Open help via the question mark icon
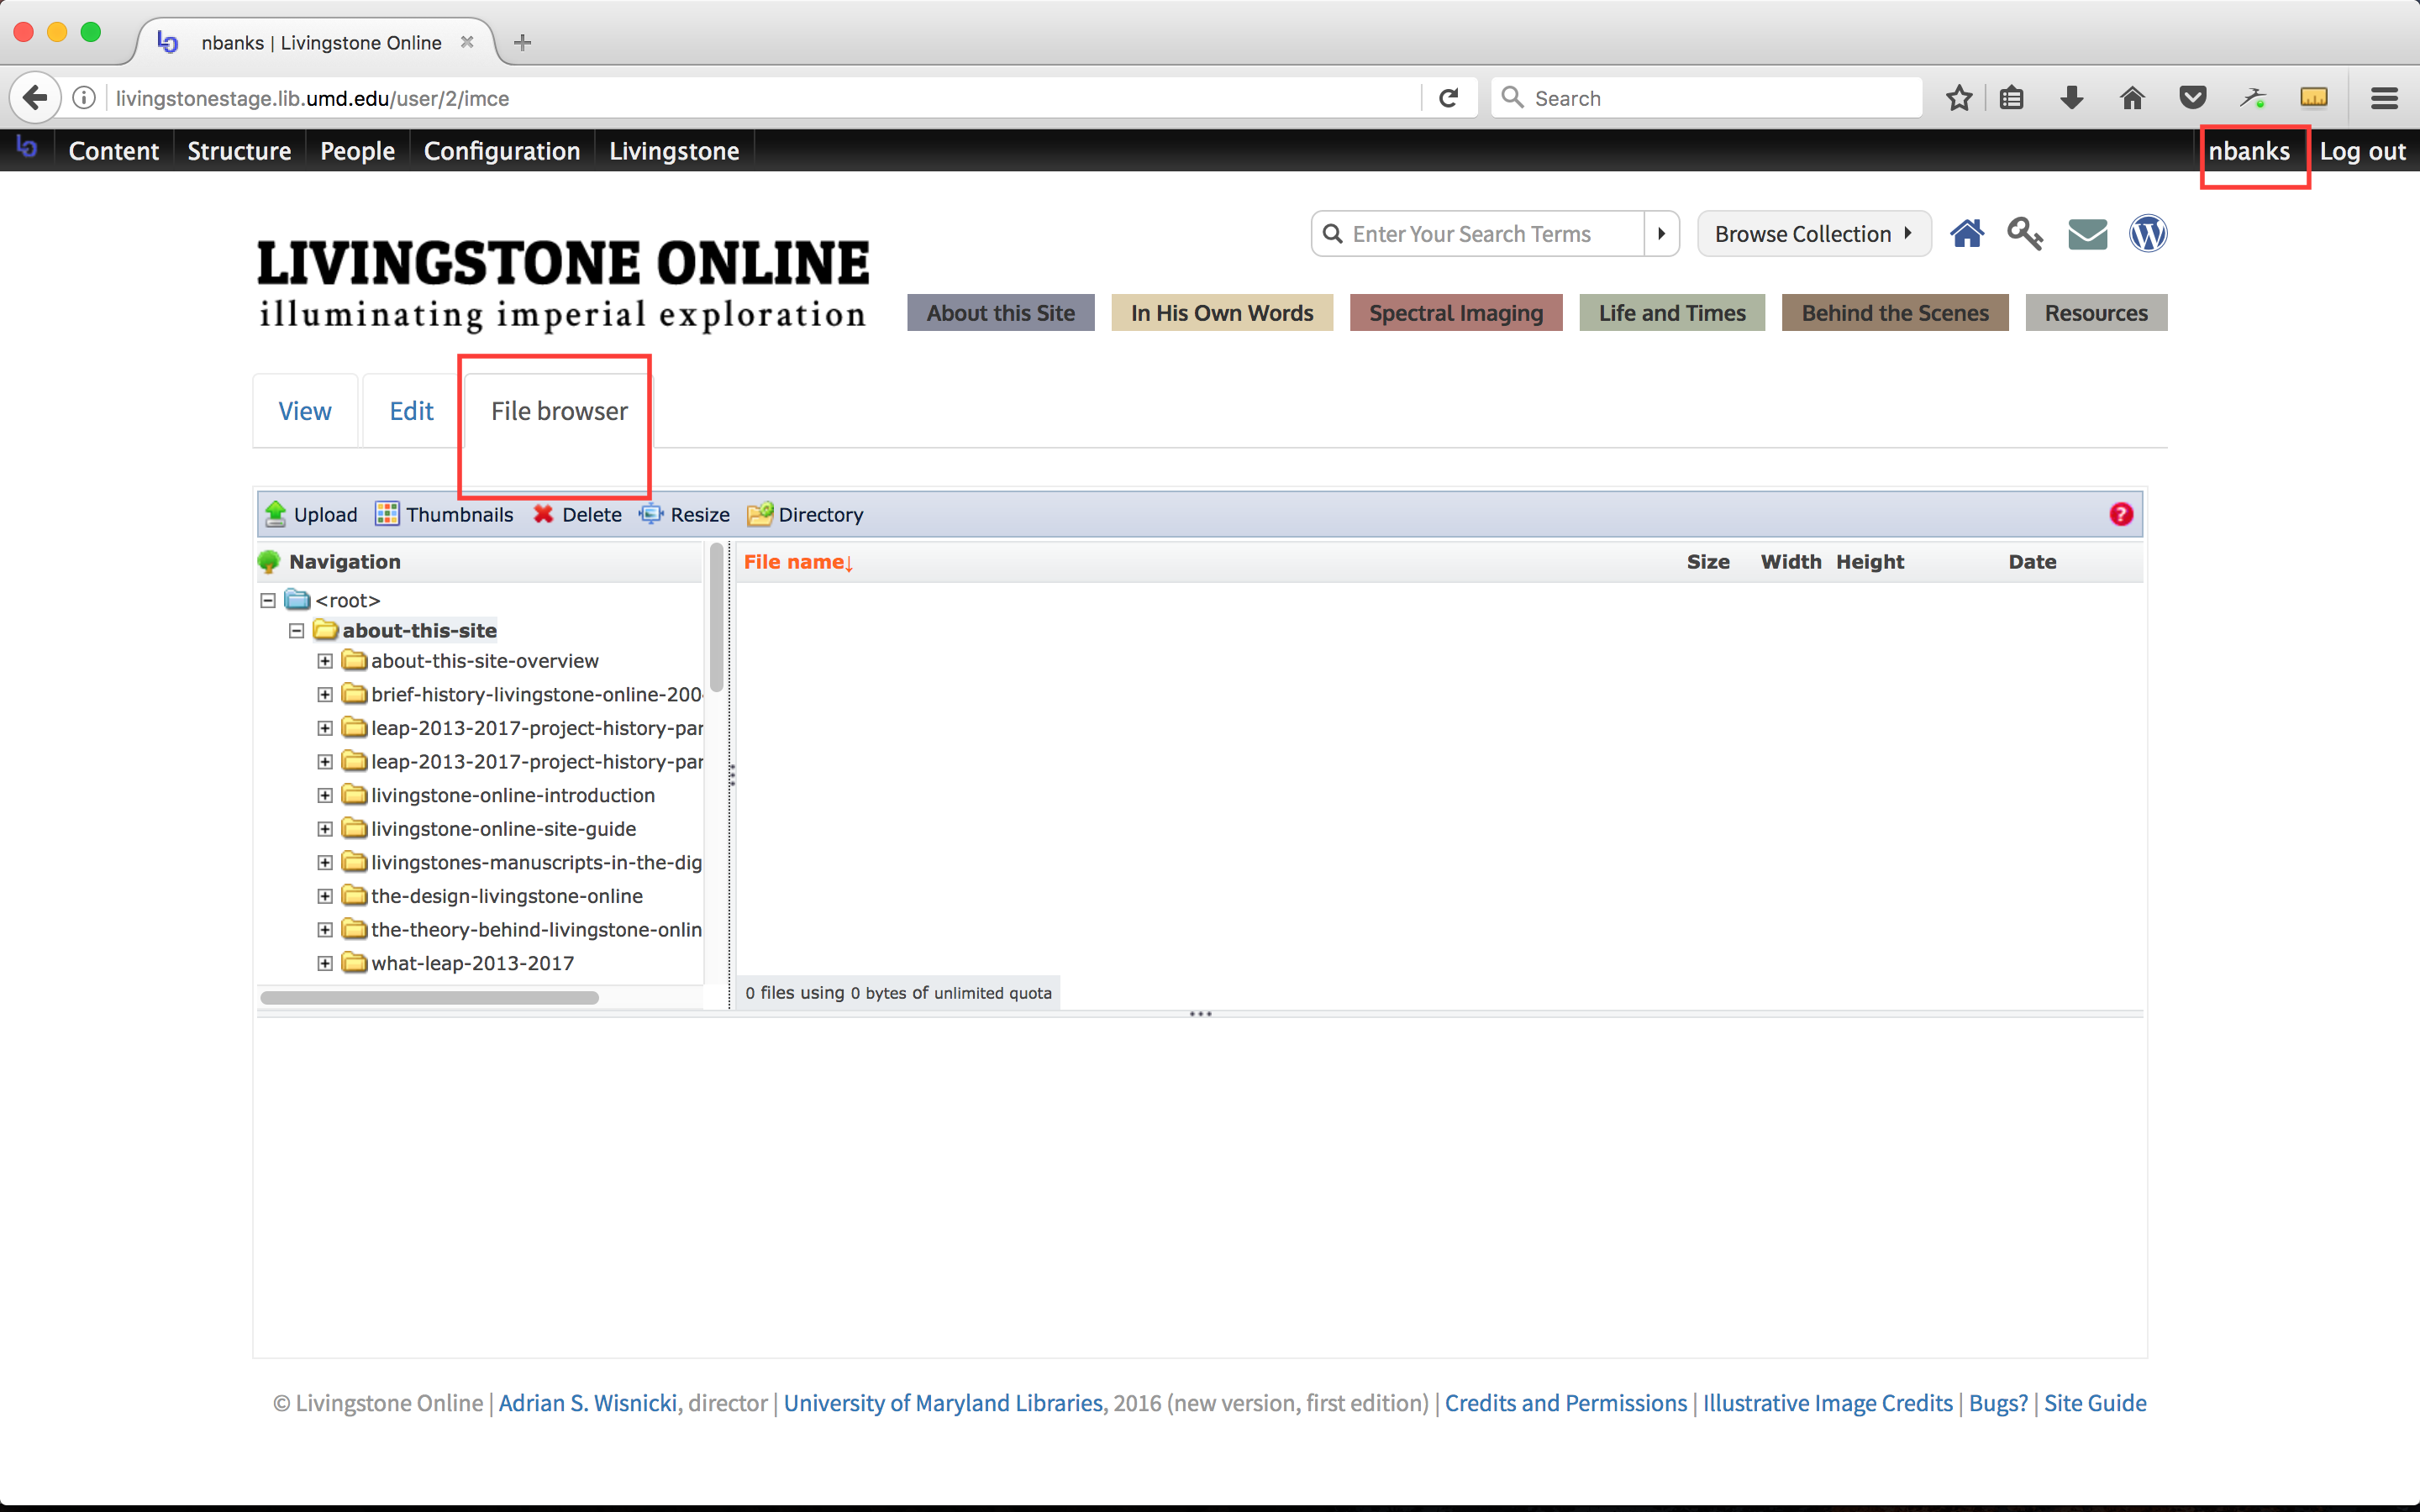2420x1512 pixels. pyautogui.click(x=2122, y=514)
